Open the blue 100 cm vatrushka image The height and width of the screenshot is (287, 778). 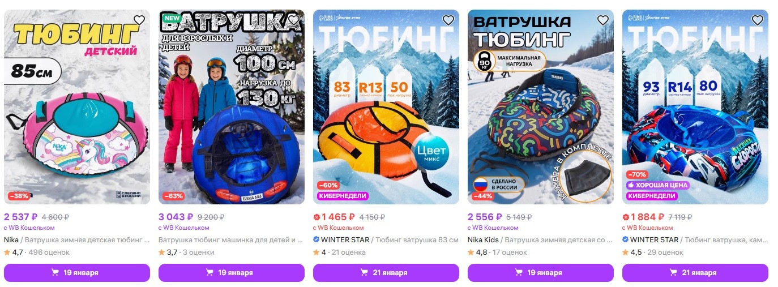pyautogui.click(x=232, y=107)
